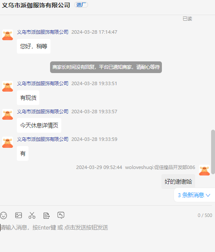Click the grey system notice about 商家长时间没有回复

tap(106, 67)
